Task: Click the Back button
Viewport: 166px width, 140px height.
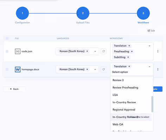Action: [14, 89]
